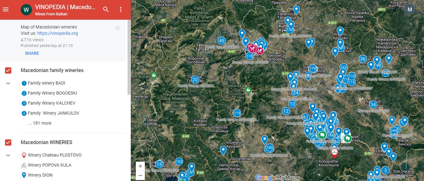Image resolution: width=424 pixels, height=181 pixels.
Task: Click the Family Winery KOTESKI map label
Action: [x=195, y=86]
